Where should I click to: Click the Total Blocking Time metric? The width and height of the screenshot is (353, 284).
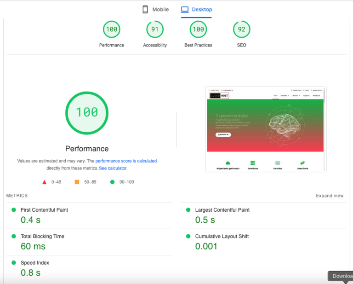(42, 236)
